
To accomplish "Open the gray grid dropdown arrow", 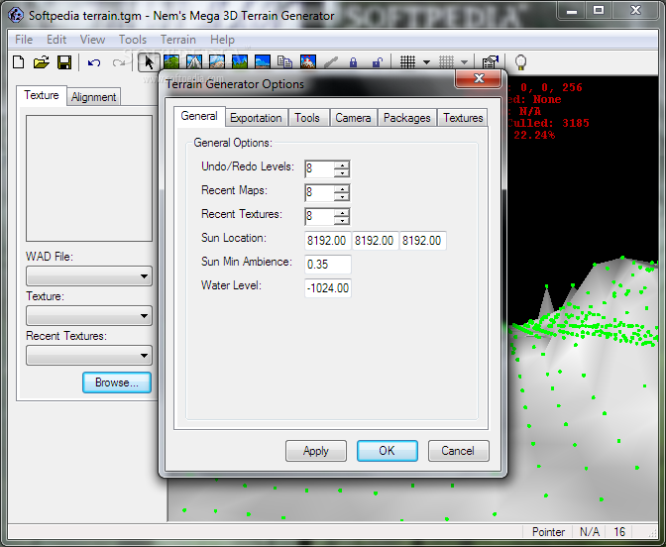I will (464, 62).
